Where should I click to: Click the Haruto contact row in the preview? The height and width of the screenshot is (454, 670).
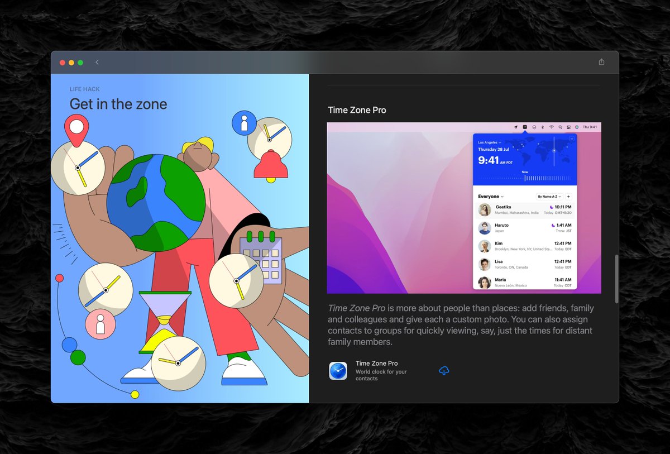click(525, 228)
